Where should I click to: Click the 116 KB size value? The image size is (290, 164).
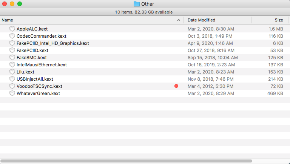(276, 36)
